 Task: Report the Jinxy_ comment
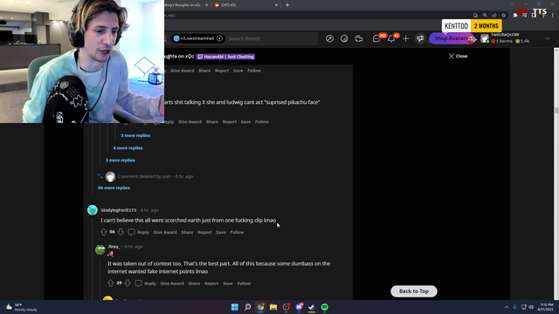click(x=211, y=283)
